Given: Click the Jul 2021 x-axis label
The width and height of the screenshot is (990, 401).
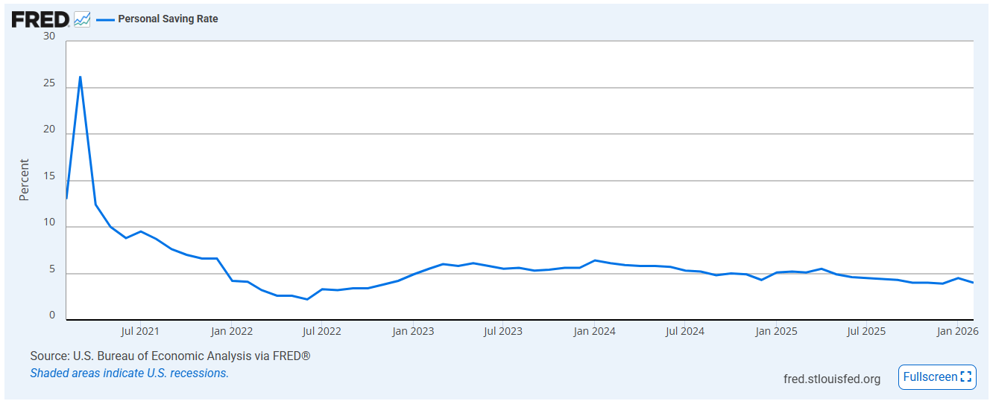Looking at the screenshot, I should point(140,331).
